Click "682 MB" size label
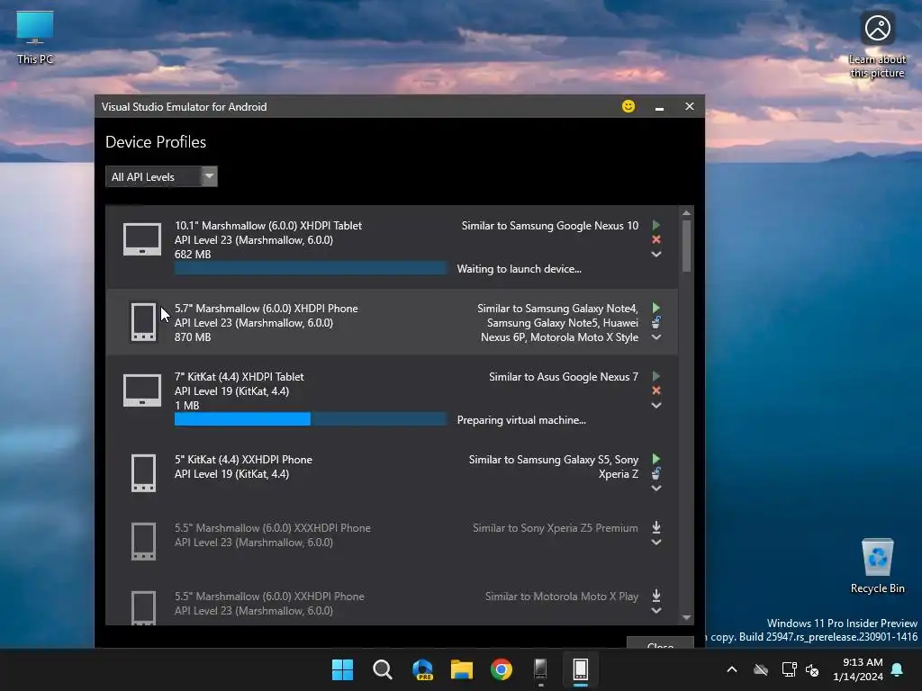Viewport: 922px width, 691px height. tap(193, 255)
